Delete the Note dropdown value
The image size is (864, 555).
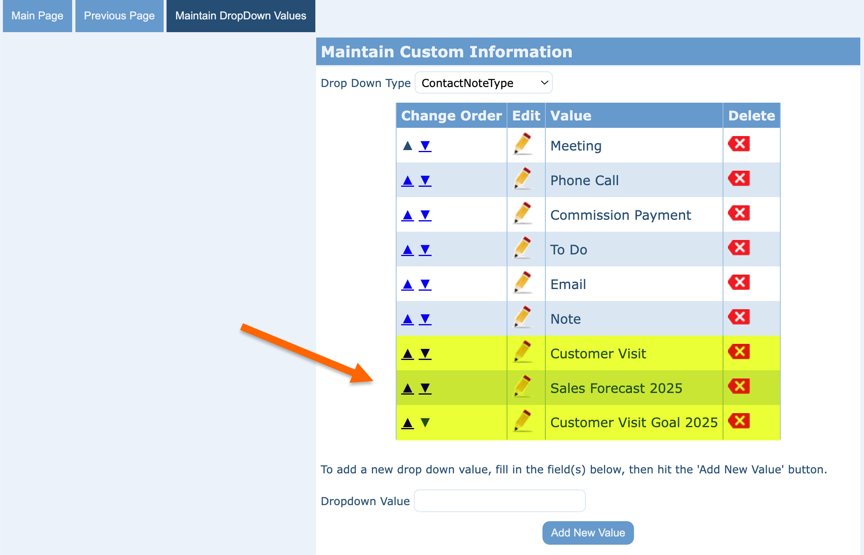[x=739, y=317]
